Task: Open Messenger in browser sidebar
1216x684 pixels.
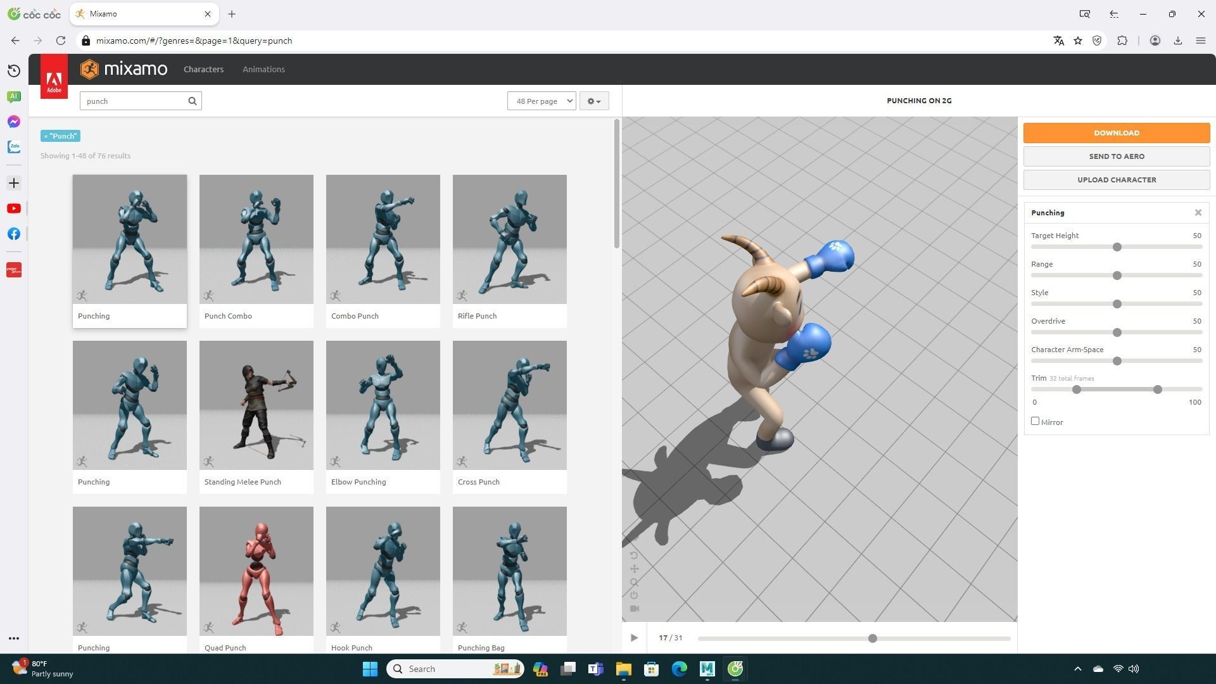Action: [x=14, y=122]
